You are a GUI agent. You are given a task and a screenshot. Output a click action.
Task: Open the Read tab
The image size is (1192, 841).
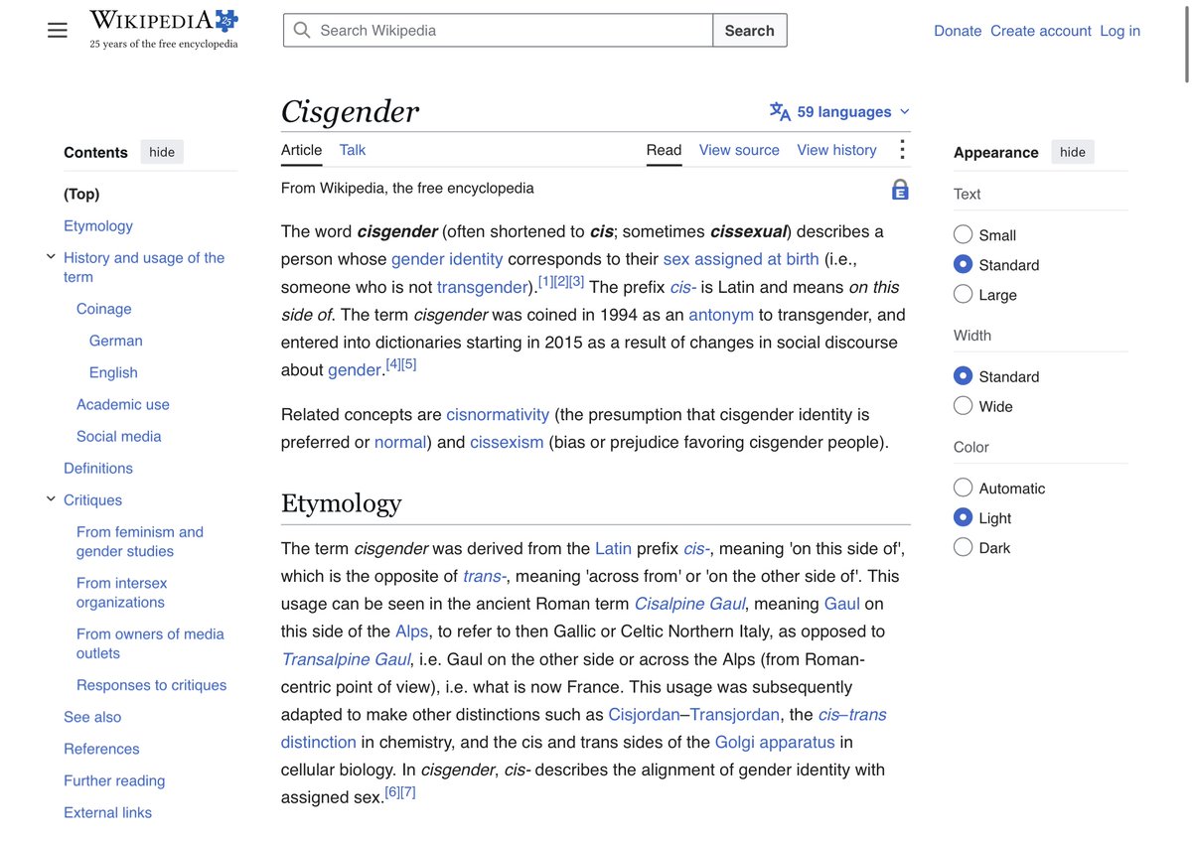coord(664,150)
